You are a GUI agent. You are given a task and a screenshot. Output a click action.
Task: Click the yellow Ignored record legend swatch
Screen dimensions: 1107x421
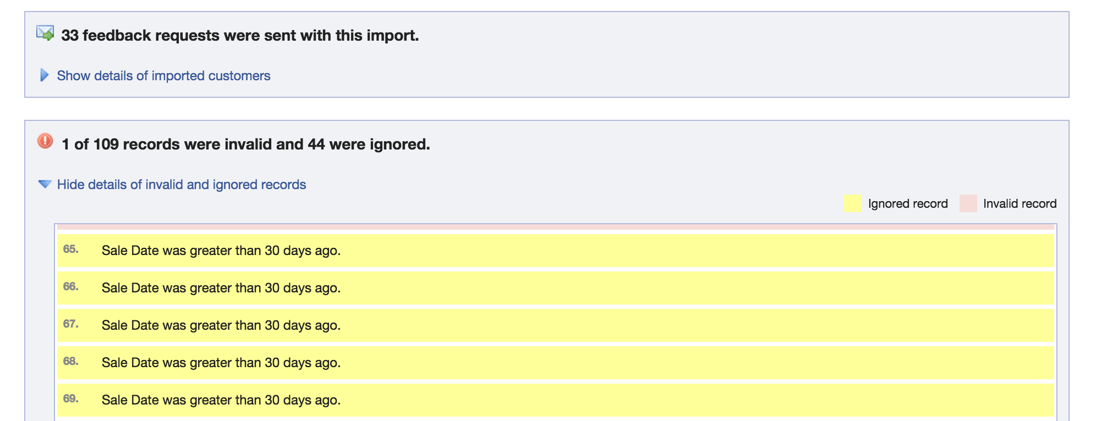pyautogui.click(x=852, y=203)
